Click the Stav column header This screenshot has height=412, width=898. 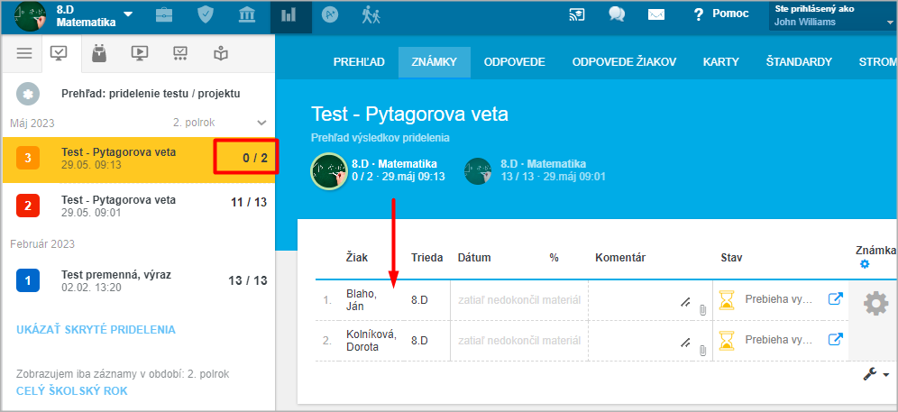click(x=731, y=258)
